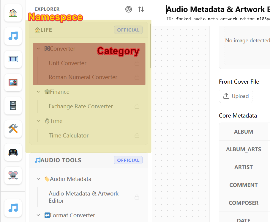Open the film strip video tools icon
270x222 pixels.
pyautogui.click(x=13, y=59)
